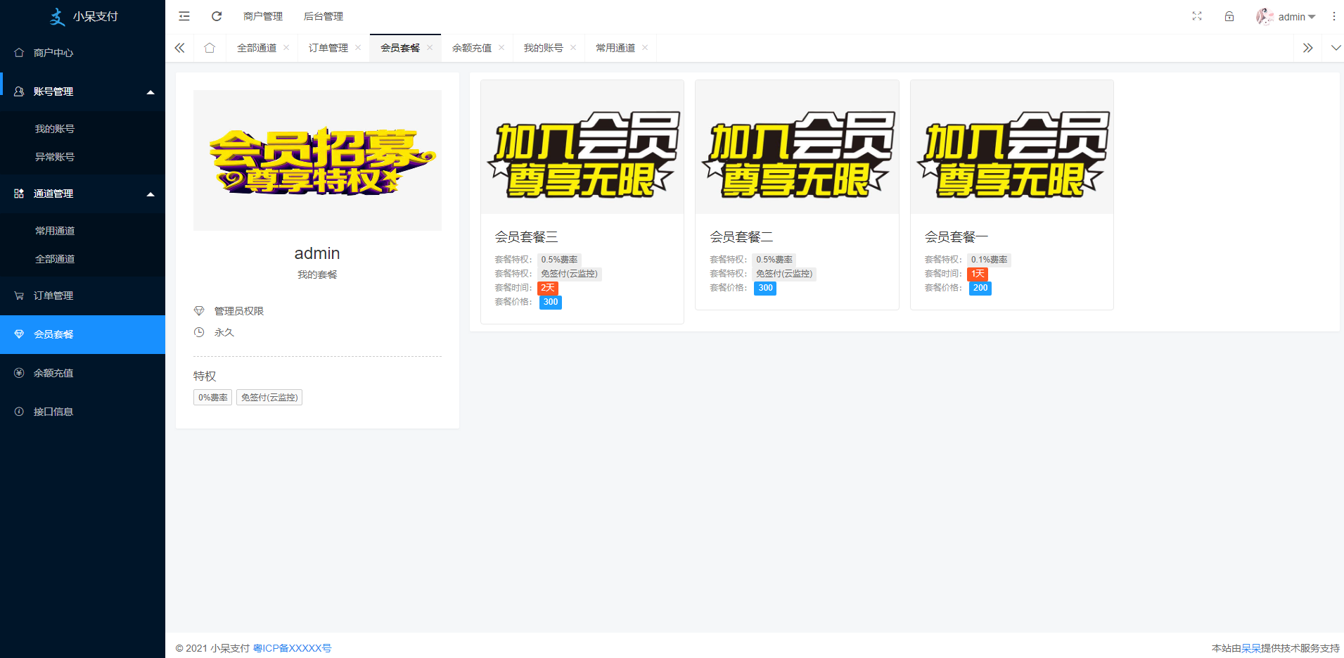Switch to the 订单管理 tab
Image resolution: width=1344 pixels, height=658 pixels.
coord(328,48)
